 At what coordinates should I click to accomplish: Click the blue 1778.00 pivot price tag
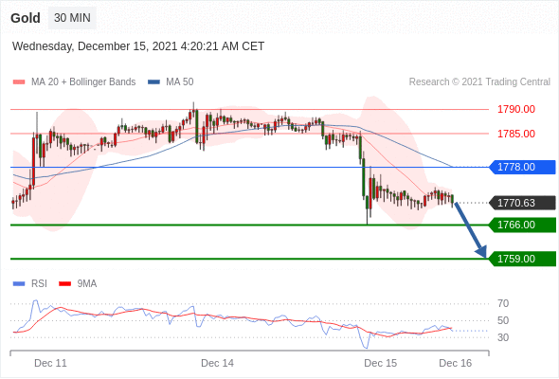click(522, 167)
